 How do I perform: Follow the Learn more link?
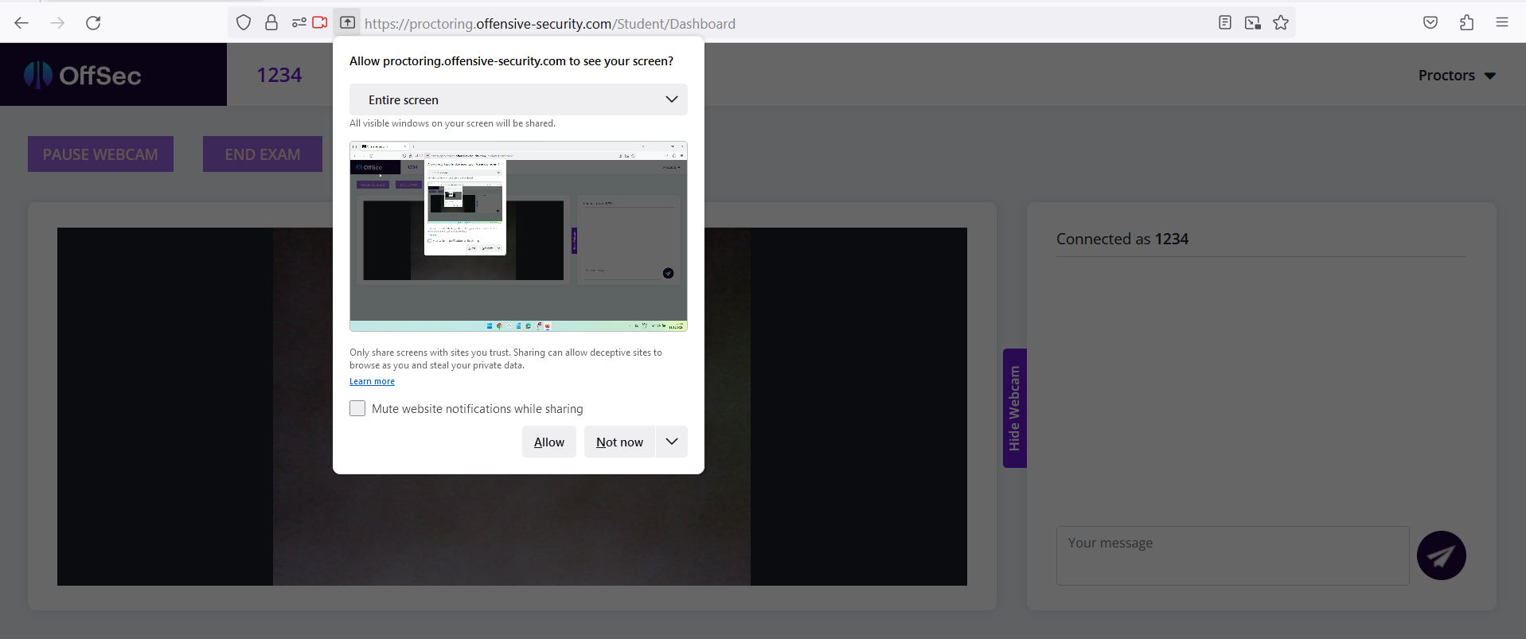click(372, 381)
